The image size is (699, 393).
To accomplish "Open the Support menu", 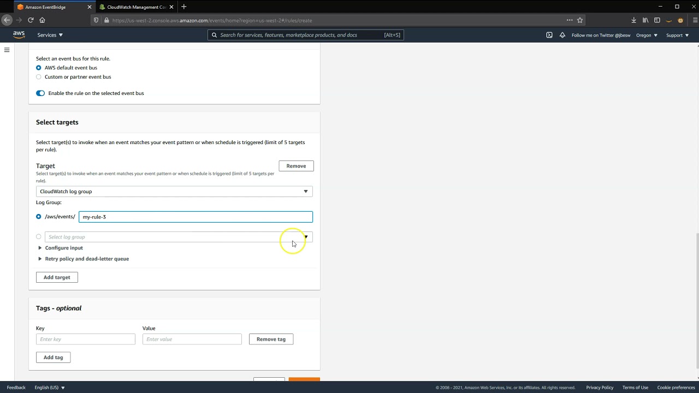I will 677,35.
